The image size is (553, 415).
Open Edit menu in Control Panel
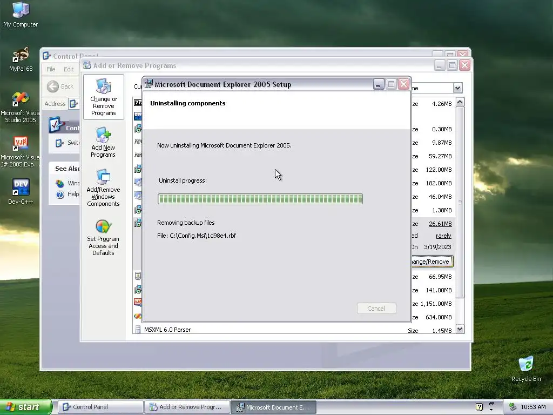69,69
